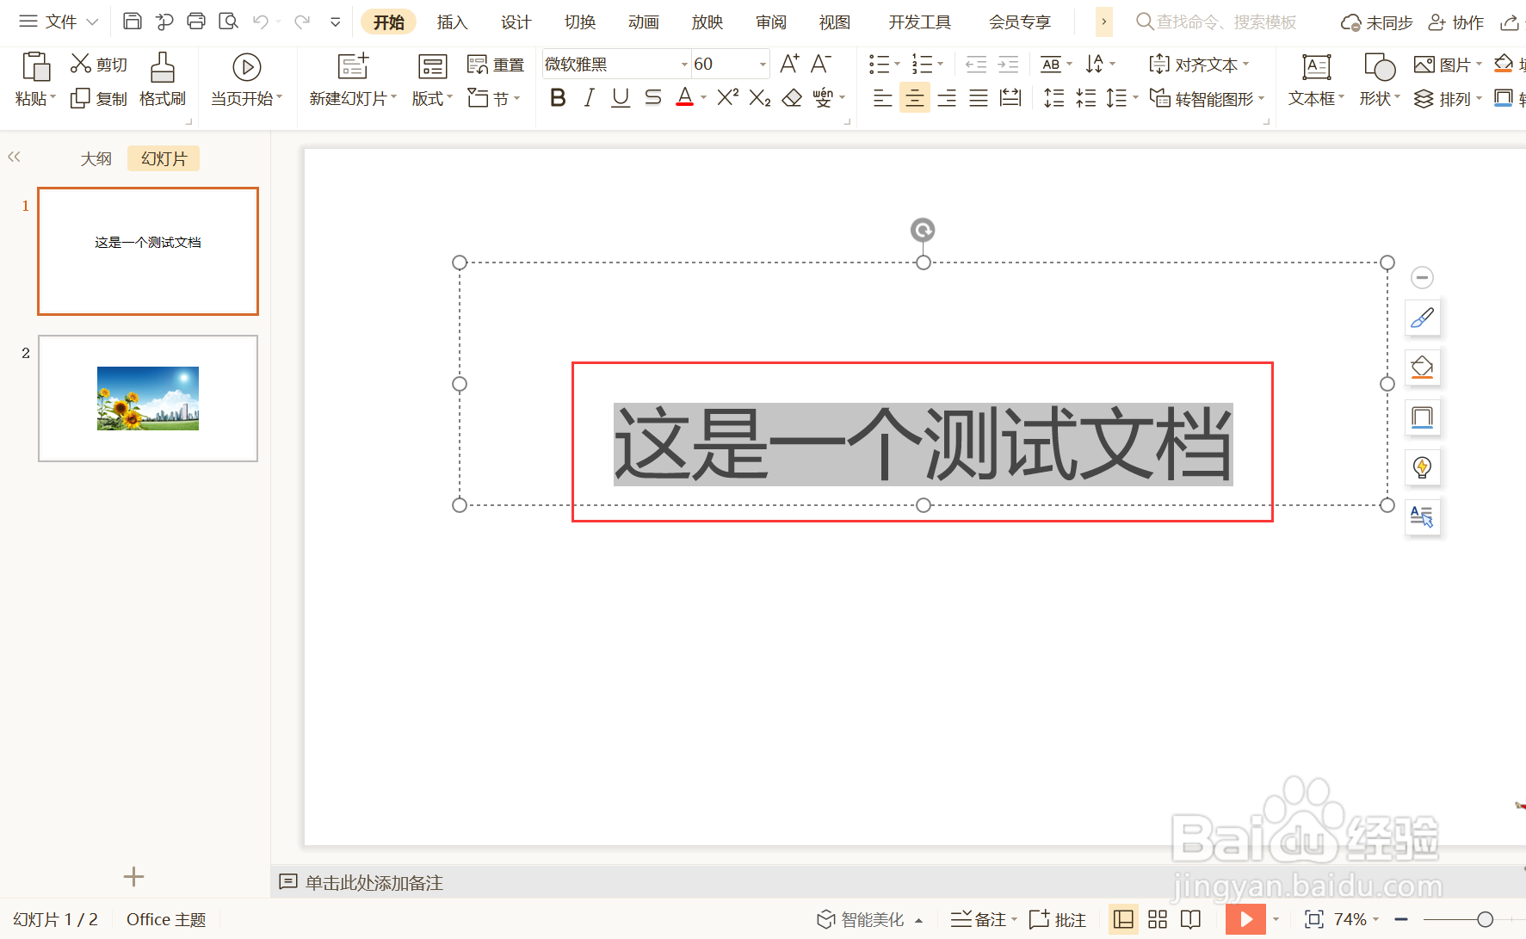Collapse floating toolbar with minus circle
1526x939 pixels.
pyautogui.click(x=1423, y=277)
